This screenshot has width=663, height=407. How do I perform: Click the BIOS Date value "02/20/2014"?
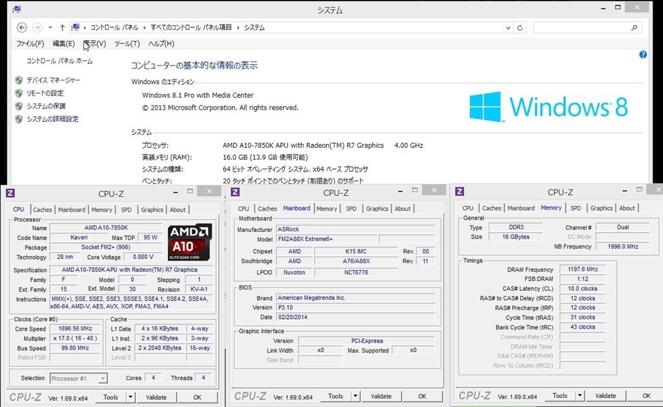[355, 318]
